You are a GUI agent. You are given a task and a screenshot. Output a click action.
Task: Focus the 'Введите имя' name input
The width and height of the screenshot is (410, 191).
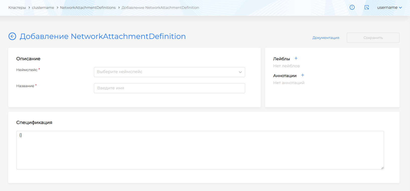(169, 88)
